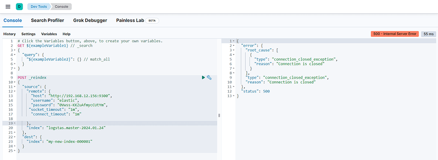Click root_cause reason "Connection is closed"

[x=300, y=64]
